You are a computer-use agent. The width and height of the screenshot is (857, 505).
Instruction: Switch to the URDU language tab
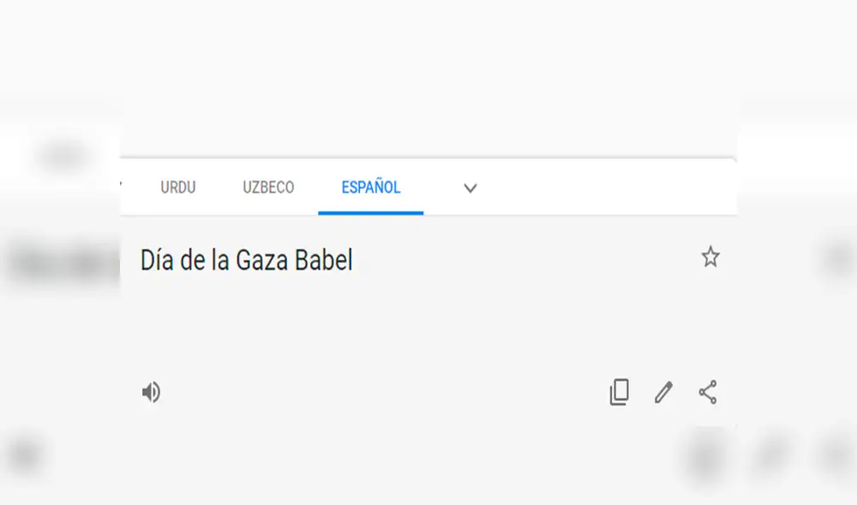[178, 187]
